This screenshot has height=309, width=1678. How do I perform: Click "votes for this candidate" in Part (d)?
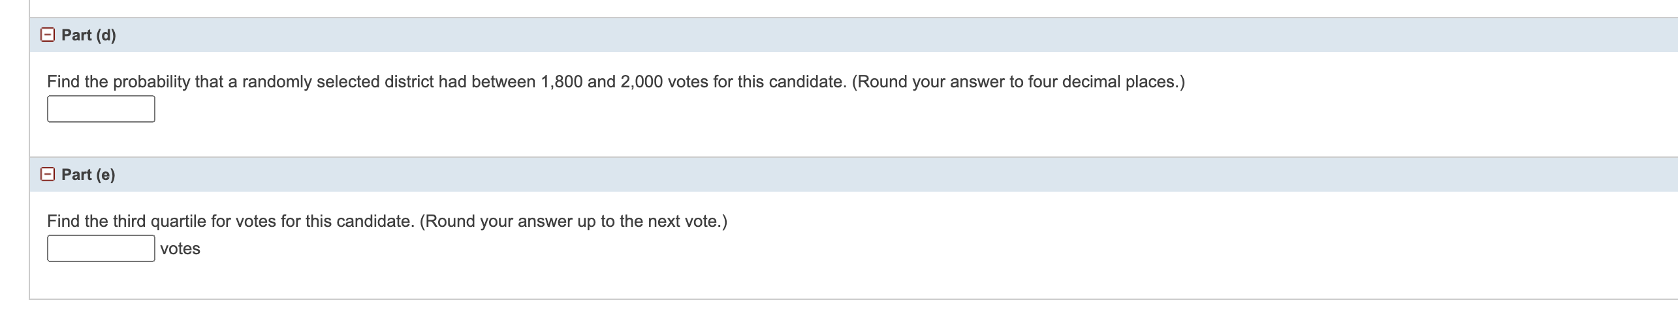tap(756, 82)
